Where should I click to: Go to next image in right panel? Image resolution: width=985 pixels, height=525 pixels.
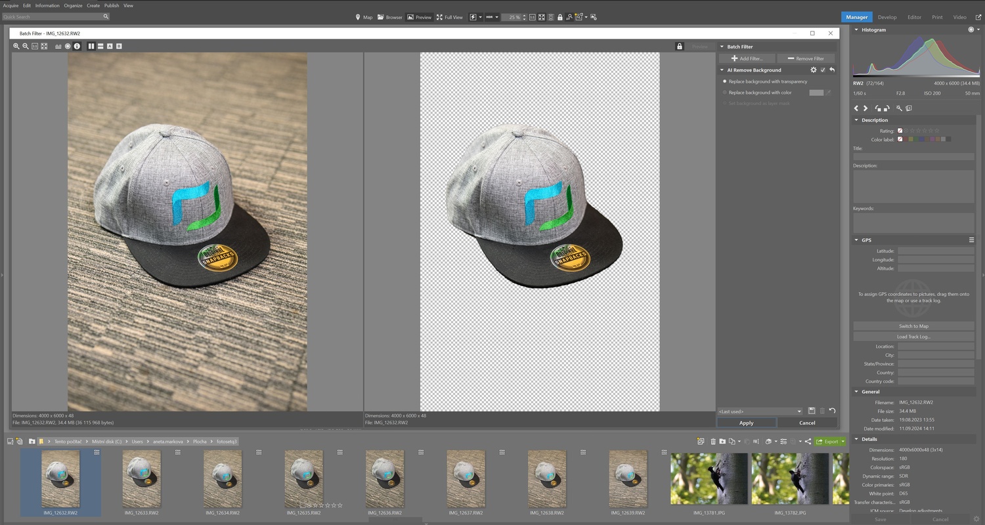click(x=865, y=108)
